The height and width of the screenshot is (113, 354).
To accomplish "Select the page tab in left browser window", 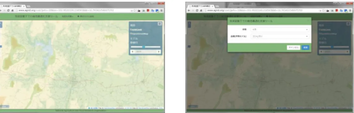I will point(12,6).
